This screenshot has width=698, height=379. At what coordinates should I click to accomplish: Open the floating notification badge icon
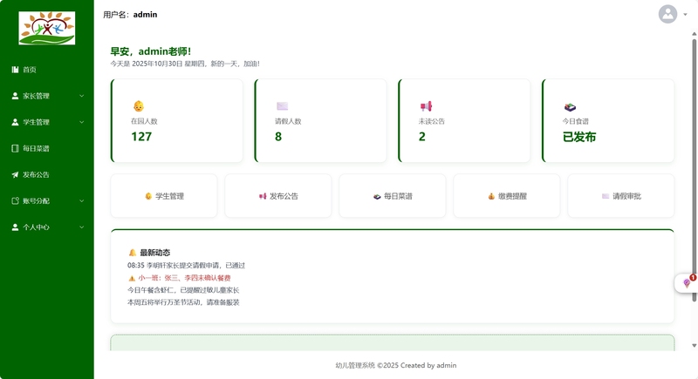688,283
